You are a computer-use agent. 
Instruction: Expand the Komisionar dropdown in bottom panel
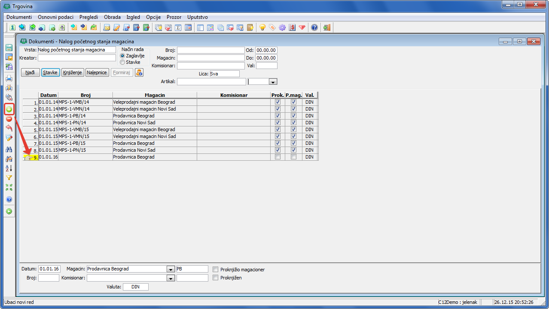click(x=171, y=278)
